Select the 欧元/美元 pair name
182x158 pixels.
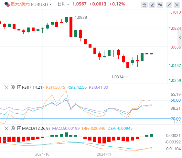(20, 4)
